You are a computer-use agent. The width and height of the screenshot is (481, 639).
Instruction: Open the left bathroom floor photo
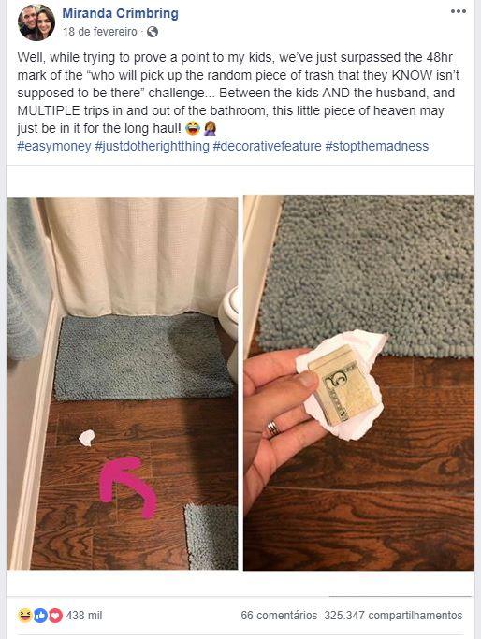tap(123, 384)
